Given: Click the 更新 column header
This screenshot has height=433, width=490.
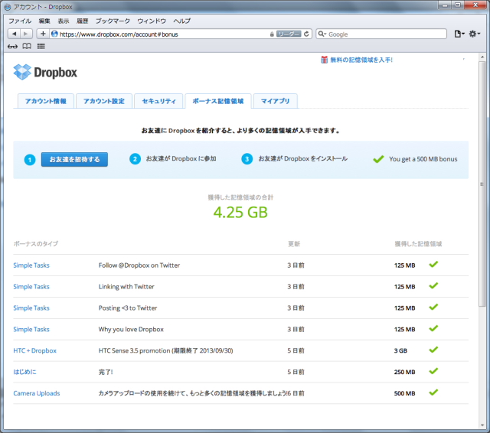Looking at the screenshot, I should tap(294, 243).
